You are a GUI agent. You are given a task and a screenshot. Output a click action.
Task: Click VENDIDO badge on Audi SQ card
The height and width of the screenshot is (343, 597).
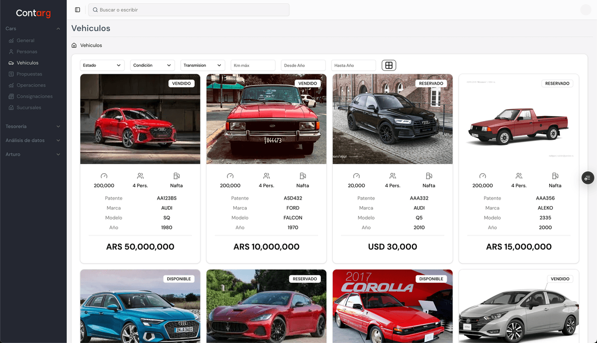182,84
